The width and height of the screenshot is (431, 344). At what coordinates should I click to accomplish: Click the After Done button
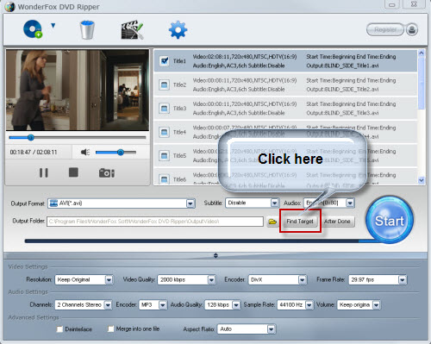pyautogui.click(x=337, y=222)
